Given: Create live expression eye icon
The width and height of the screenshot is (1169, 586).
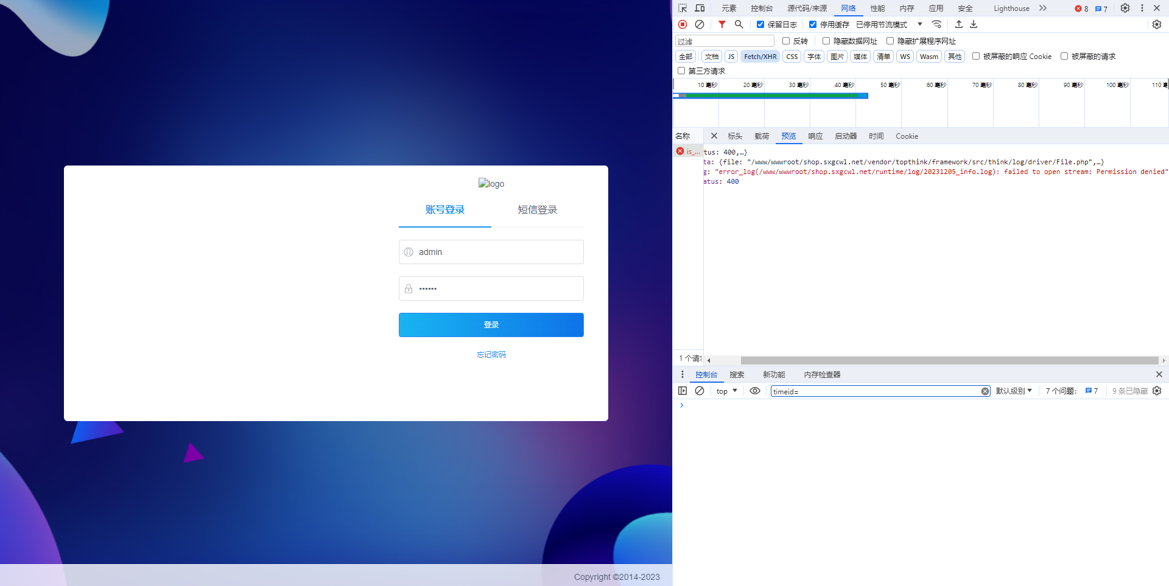Looking at the screenshot, I should coord(755,391).
